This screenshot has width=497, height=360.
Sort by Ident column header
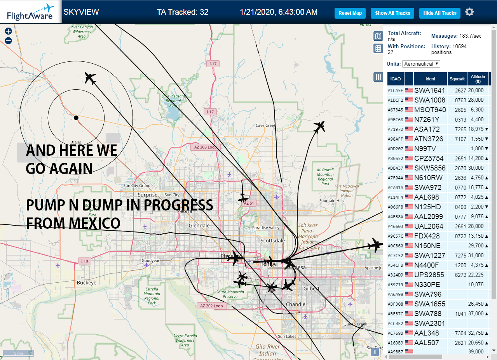[x=430, y=79]
